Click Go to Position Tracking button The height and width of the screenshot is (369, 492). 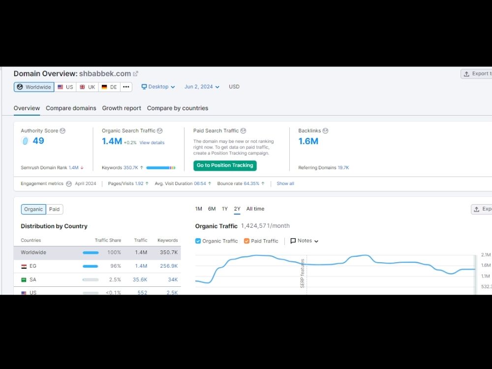pos(225,165)
